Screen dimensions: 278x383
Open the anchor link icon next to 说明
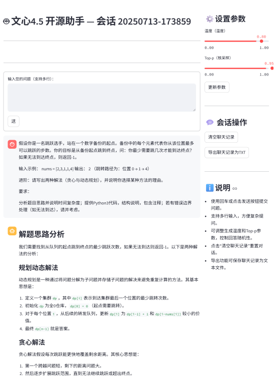[x=234, y=188]
